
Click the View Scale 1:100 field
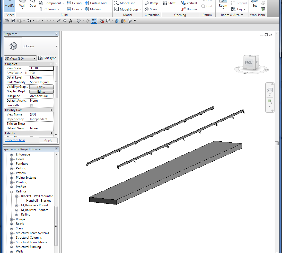[41, 68]
